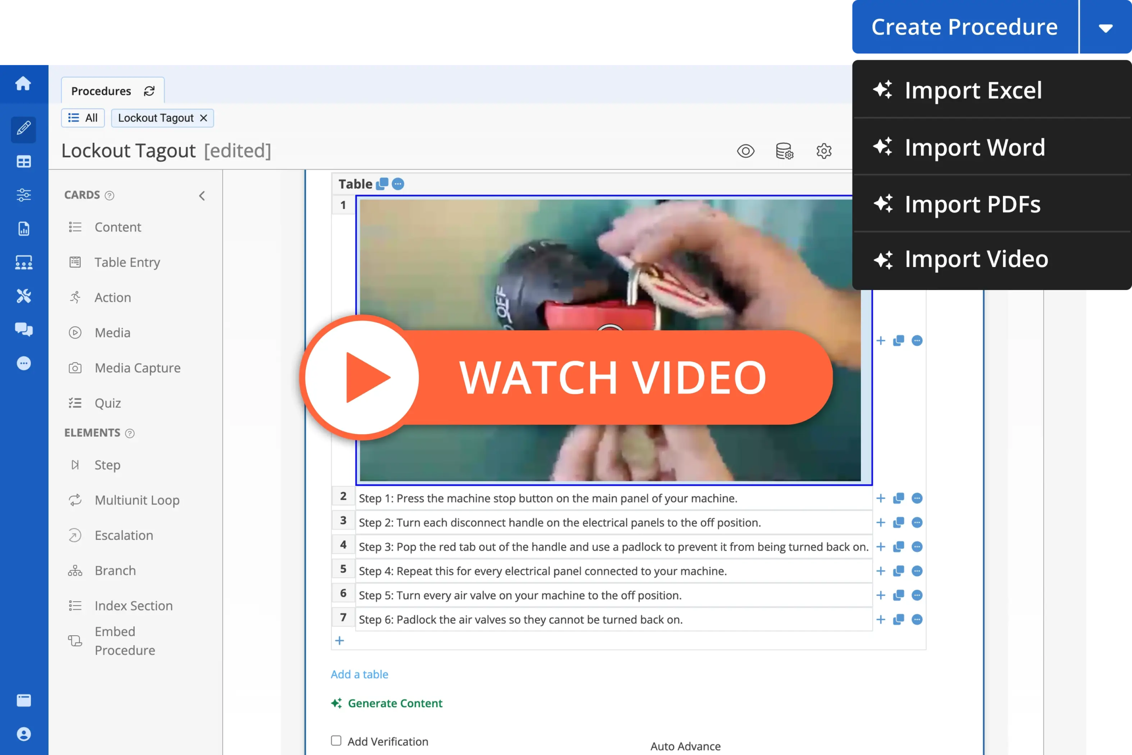The image size is (1132, 755).
Task: Click the Step 6 padlock air valves cell
Action: (x=614, y=620)
